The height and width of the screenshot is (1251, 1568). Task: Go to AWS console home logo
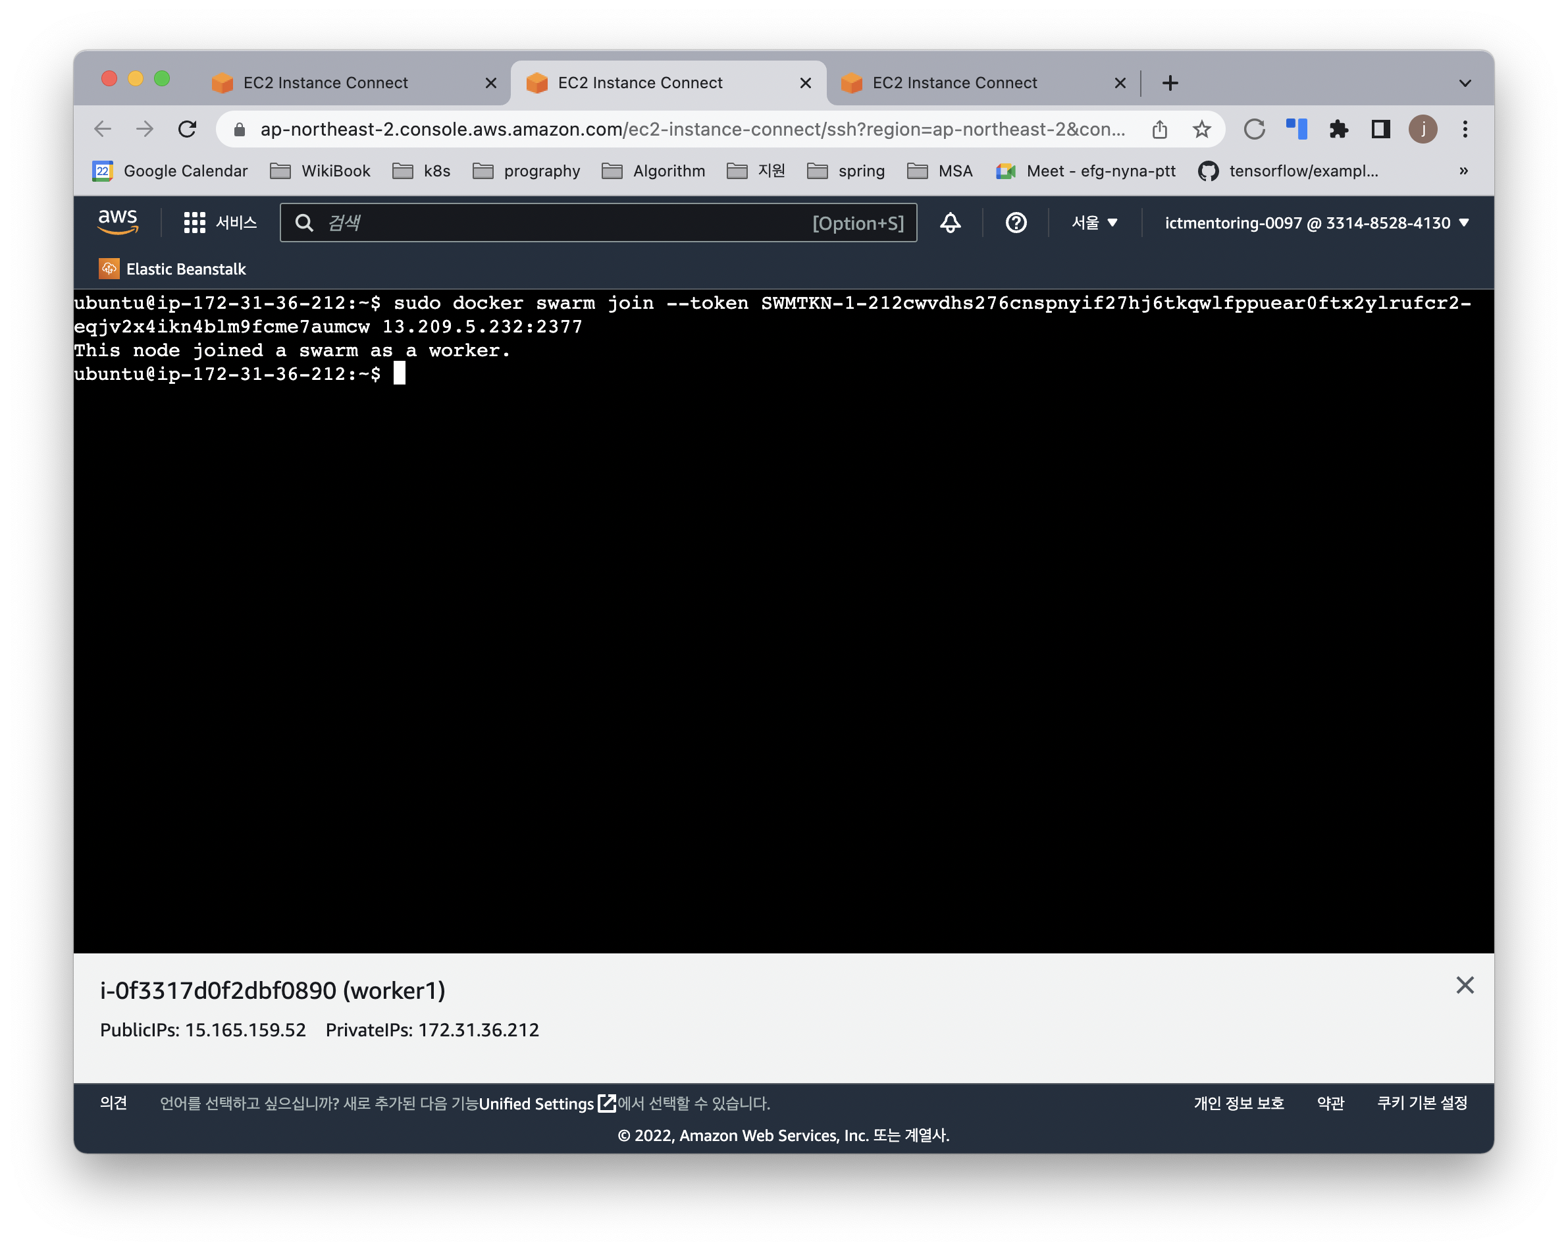pos(118,221)
